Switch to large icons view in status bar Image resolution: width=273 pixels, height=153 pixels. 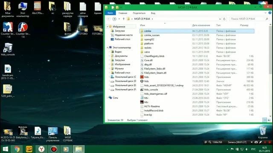pyautogui.click(x=269, y=120)
